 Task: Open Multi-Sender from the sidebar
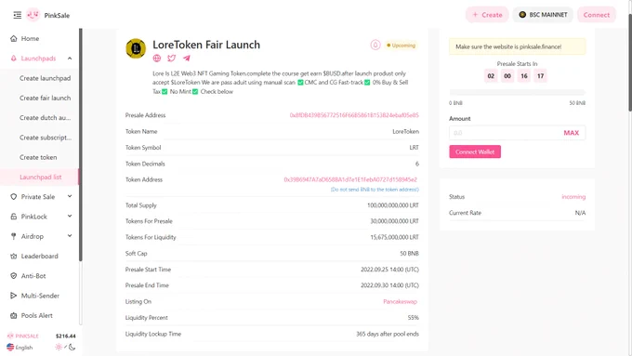pos(40,296)
